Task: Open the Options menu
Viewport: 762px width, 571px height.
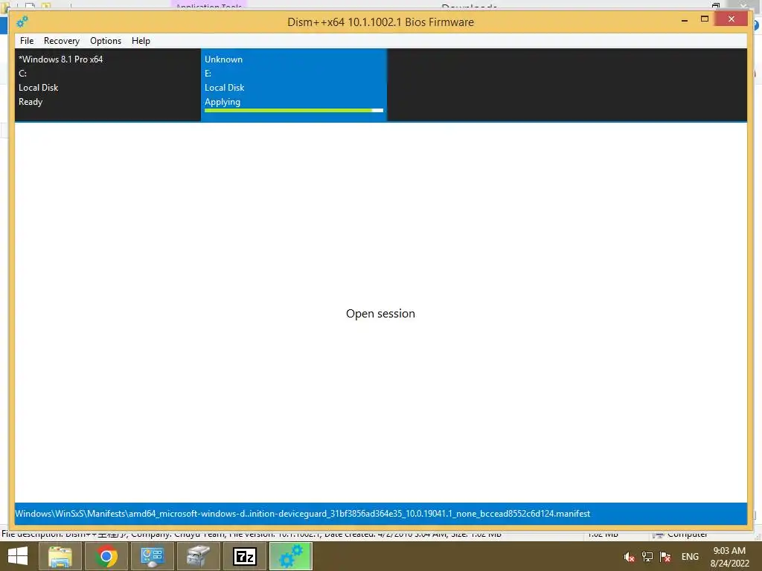Action: [x=106, y=41]
